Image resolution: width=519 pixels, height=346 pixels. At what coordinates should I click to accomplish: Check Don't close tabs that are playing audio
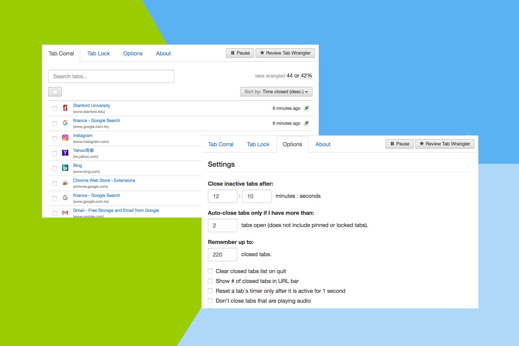click(x=210, y=301)
